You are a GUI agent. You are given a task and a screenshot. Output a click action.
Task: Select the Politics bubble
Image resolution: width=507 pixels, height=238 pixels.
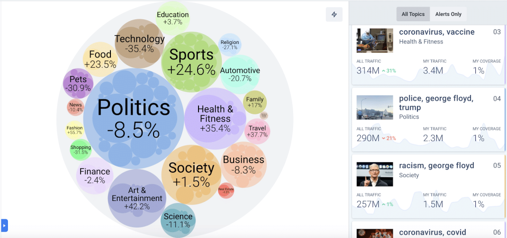[x=133, y=119]
